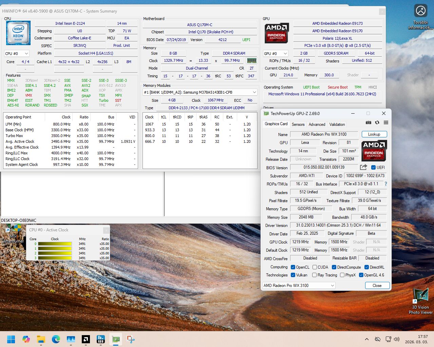Click the memory module icon in HWiNFO
Screen dimensions: 434x347
click(x=251, y=60)
